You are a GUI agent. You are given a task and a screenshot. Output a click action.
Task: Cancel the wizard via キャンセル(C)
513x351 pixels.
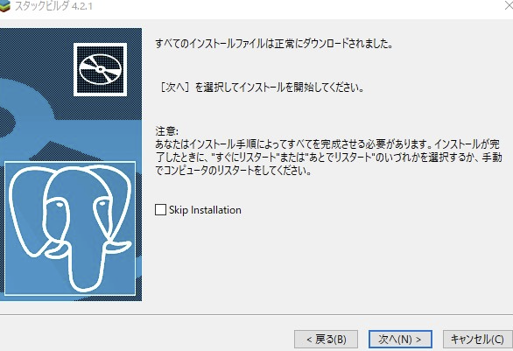(x=477, y=340)
